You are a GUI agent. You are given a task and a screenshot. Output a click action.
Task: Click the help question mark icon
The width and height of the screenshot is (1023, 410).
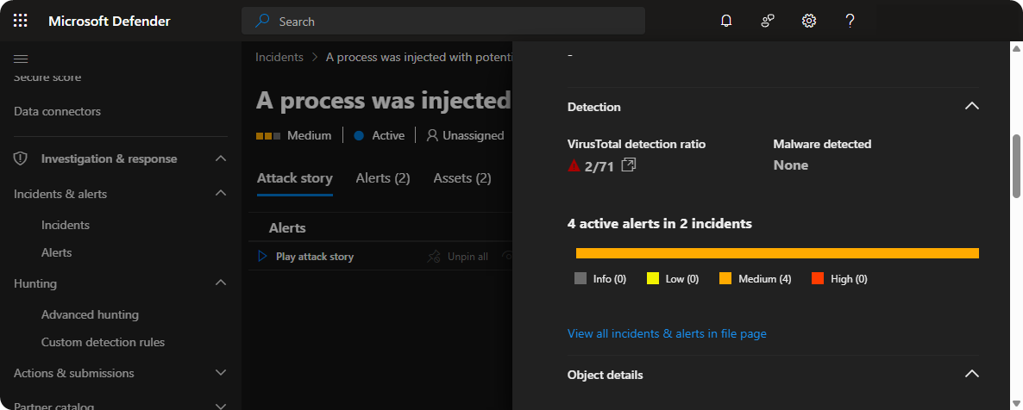point(850,21)
